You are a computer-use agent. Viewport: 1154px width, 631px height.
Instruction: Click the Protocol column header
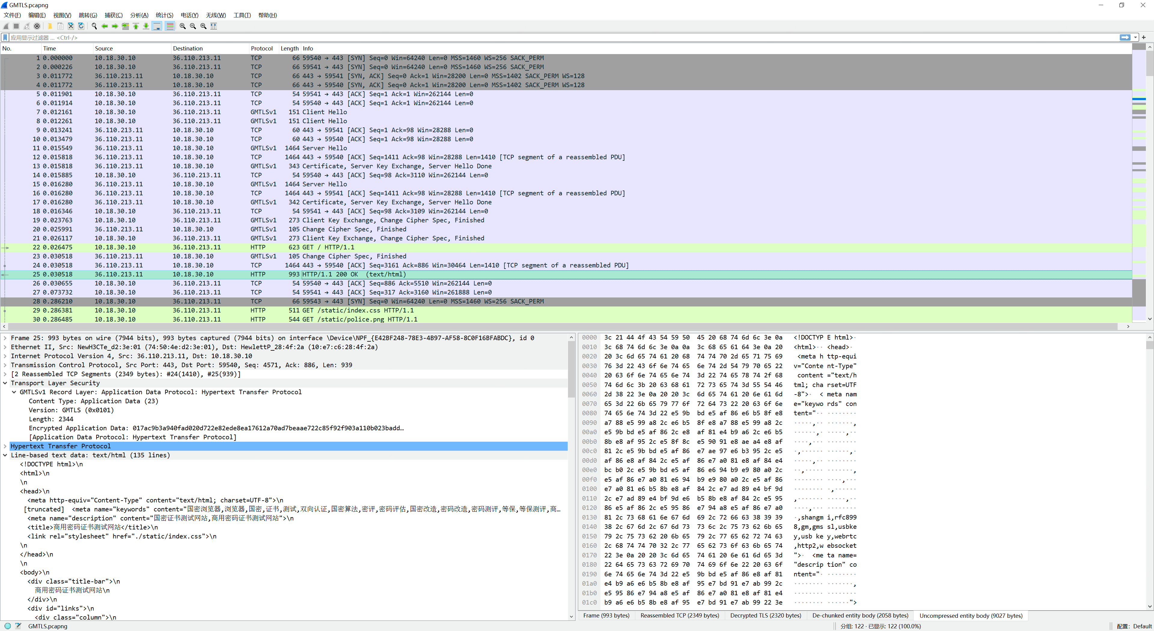click(x=262, y=48)
